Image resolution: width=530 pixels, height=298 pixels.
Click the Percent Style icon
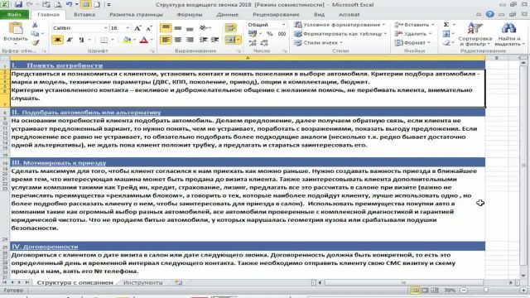269,34
